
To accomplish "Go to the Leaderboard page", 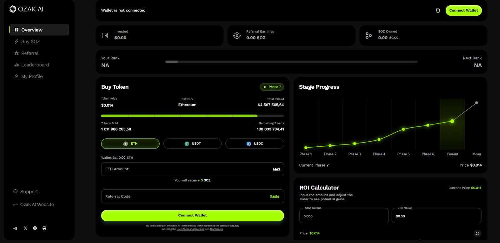I will [35, 65].
